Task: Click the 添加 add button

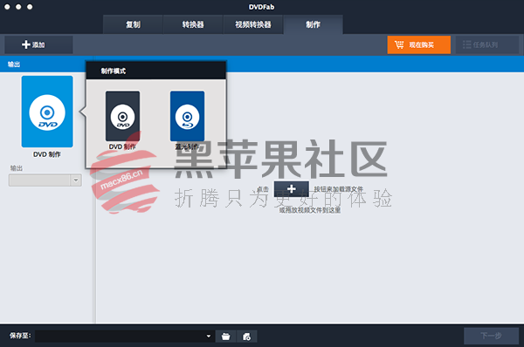Action: 38,44
